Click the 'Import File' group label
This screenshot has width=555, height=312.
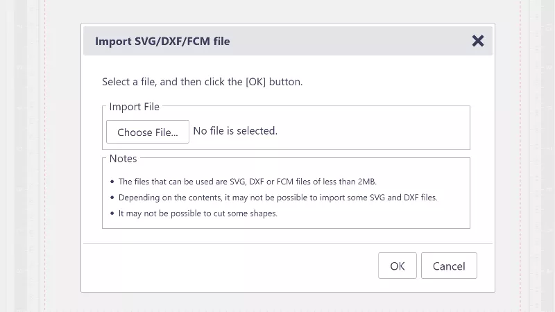[134, 107]
